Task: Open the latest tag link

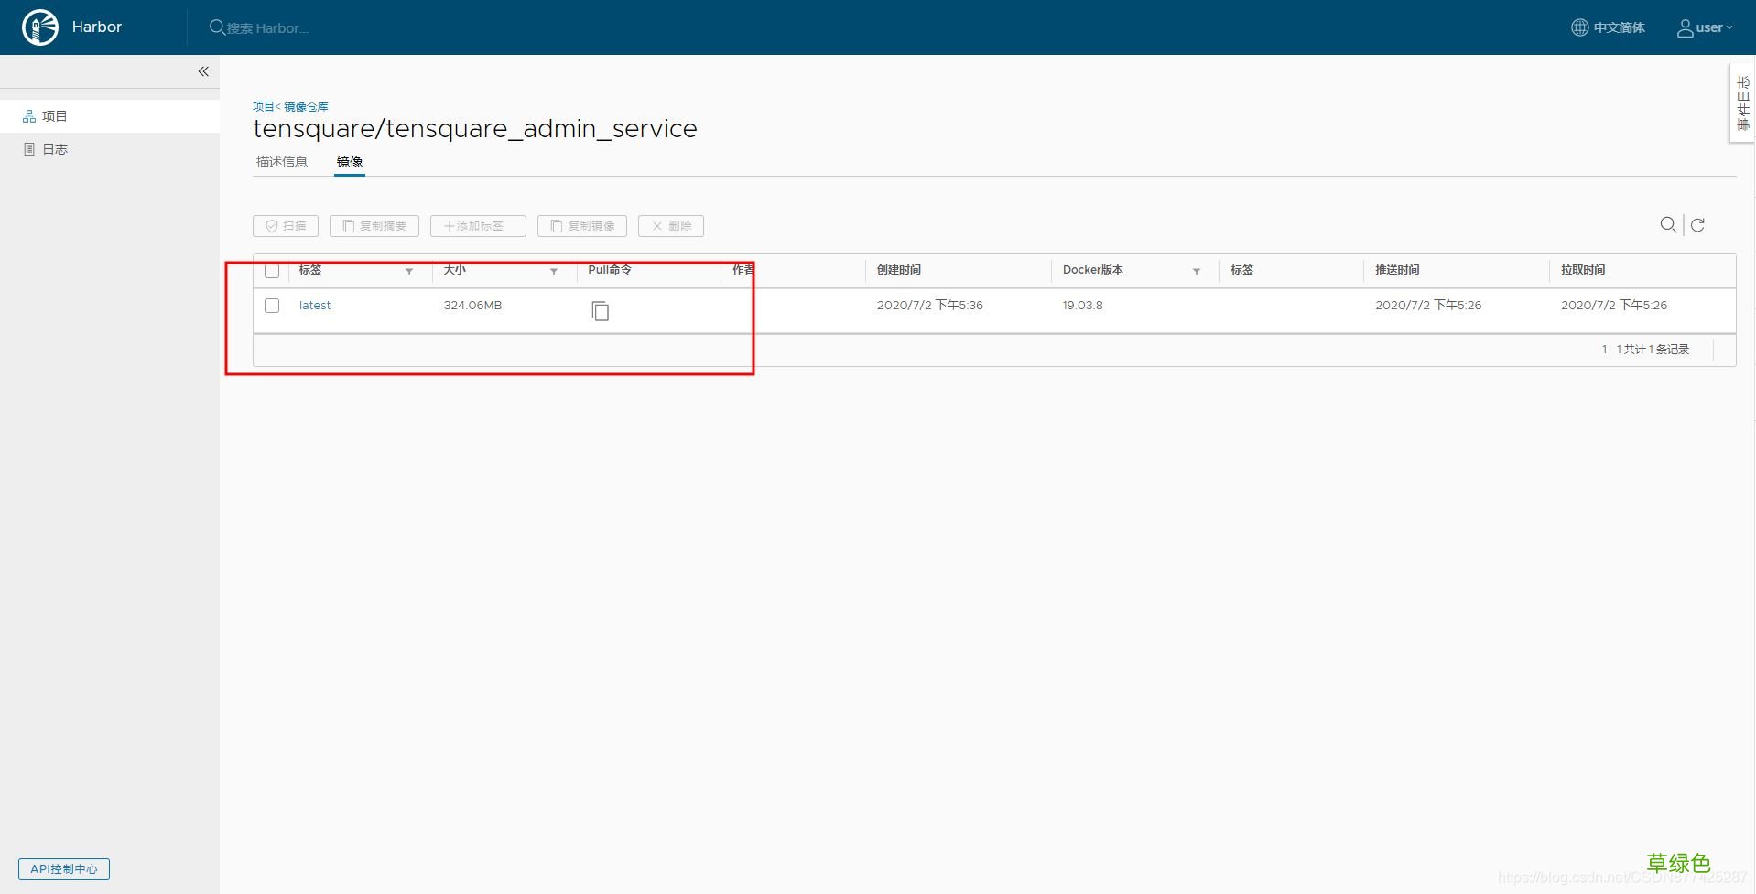Action: click(x=315, y=306)
